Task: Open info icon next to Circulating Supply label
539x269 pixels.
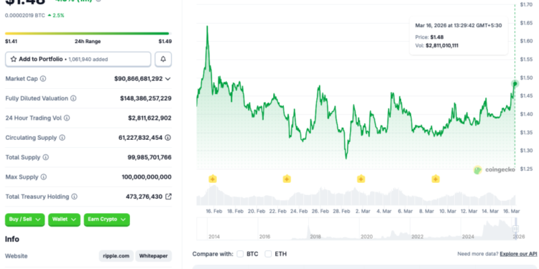Action: click(62, 138)
